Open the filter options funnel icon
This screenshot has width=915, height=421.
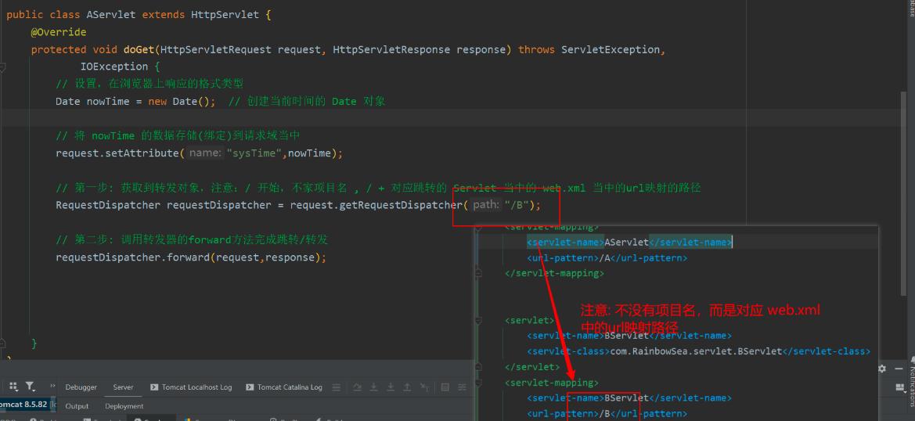point(30,386)
